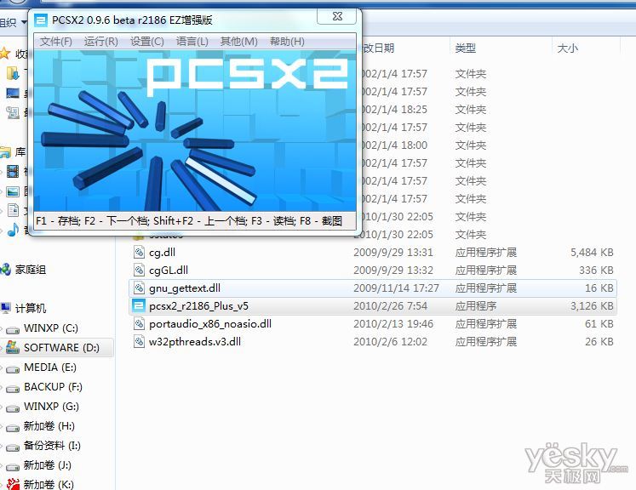This screenshot has width=636, height=490.
Task: Click the 备份资料 (I:) drive icon
Action: point(13,447)
